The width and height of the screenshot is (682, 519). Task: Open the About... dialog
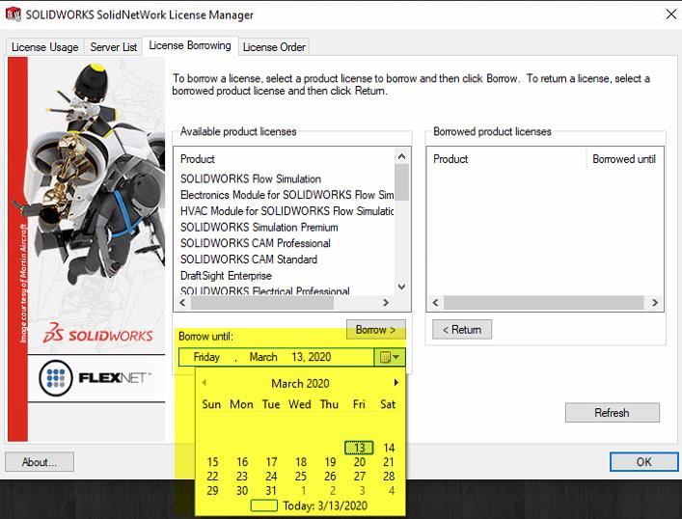[x=40, y=461]
